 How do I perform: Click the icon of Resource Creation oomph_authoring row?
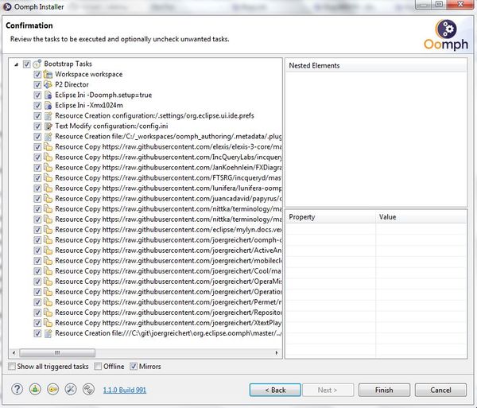[48, 136]
